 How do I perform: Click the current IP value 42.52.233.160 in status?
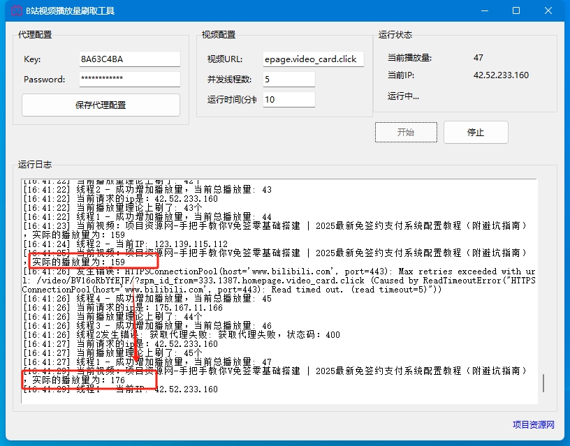(x=501, y=75)
